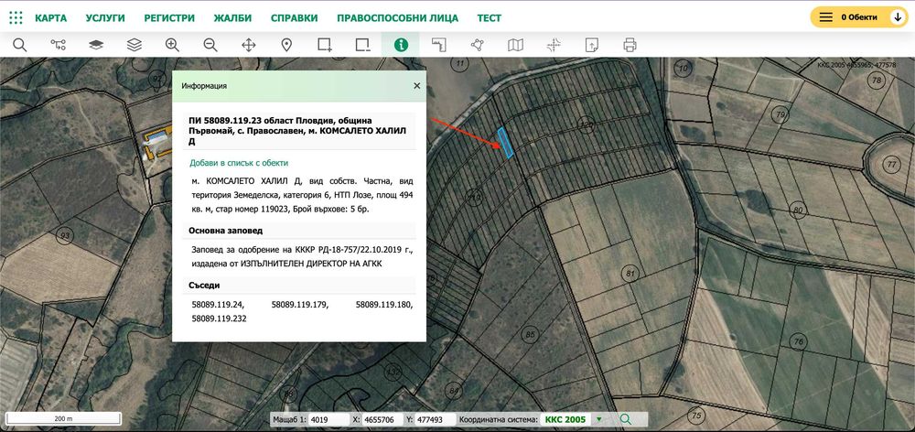This screenshot has width=915, height=432.
Task: Click map block label 93
Action: tap(65, 236)
